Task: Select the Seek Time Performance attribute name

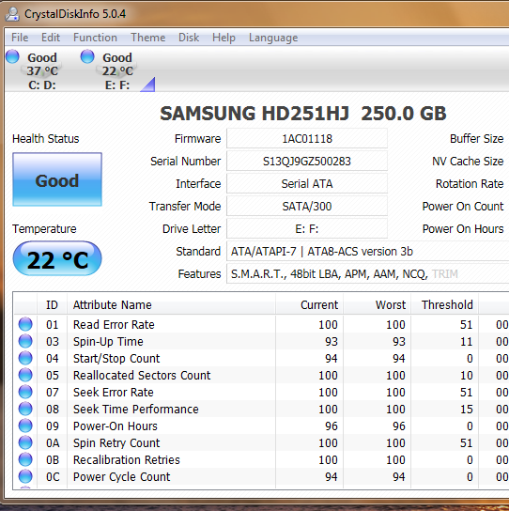Action: click(x=136, y=410)
